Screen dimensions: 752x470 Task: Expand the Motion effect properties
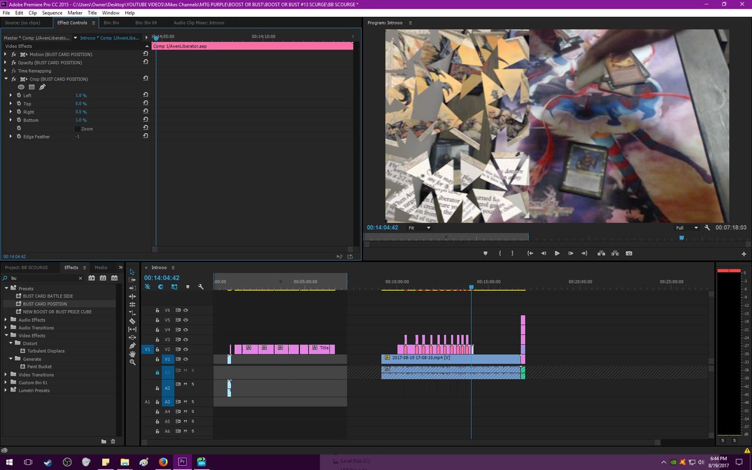click(6, 55)
